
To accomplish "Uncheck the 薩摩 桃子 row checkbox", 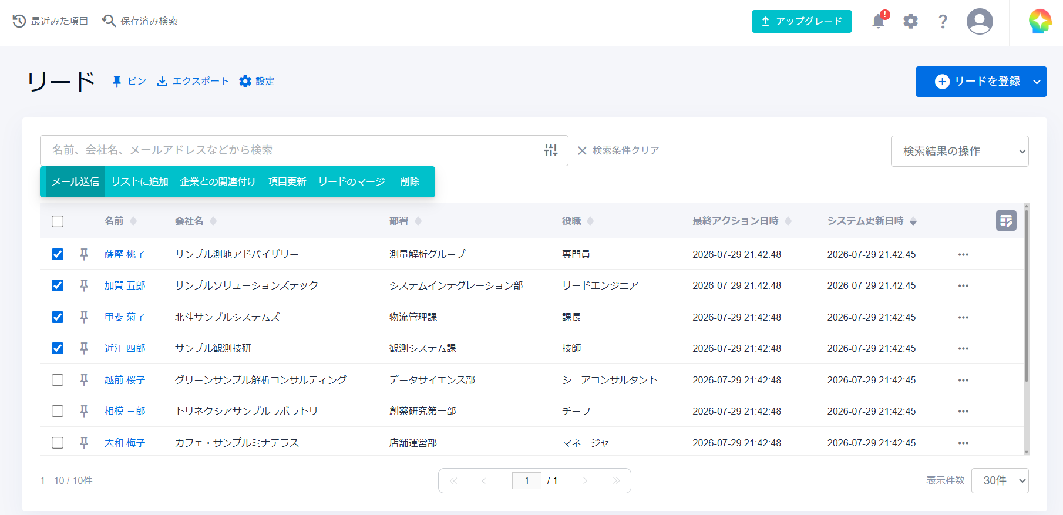I will [58, 254].
